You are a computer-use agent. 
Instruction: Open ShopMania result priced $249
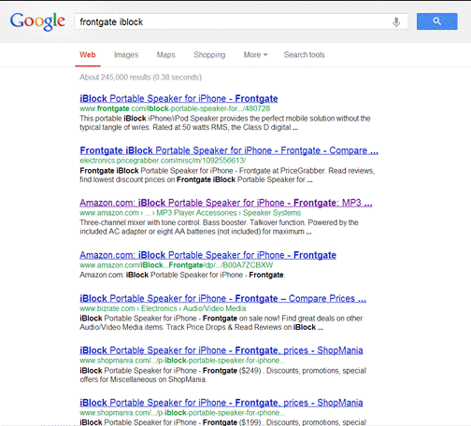pos(221,350)
